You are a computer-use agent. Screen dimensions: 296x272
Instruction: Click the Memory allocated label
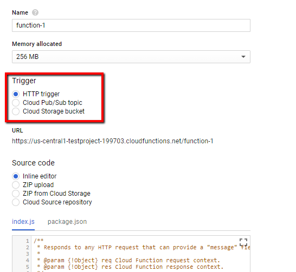[37, 44]
